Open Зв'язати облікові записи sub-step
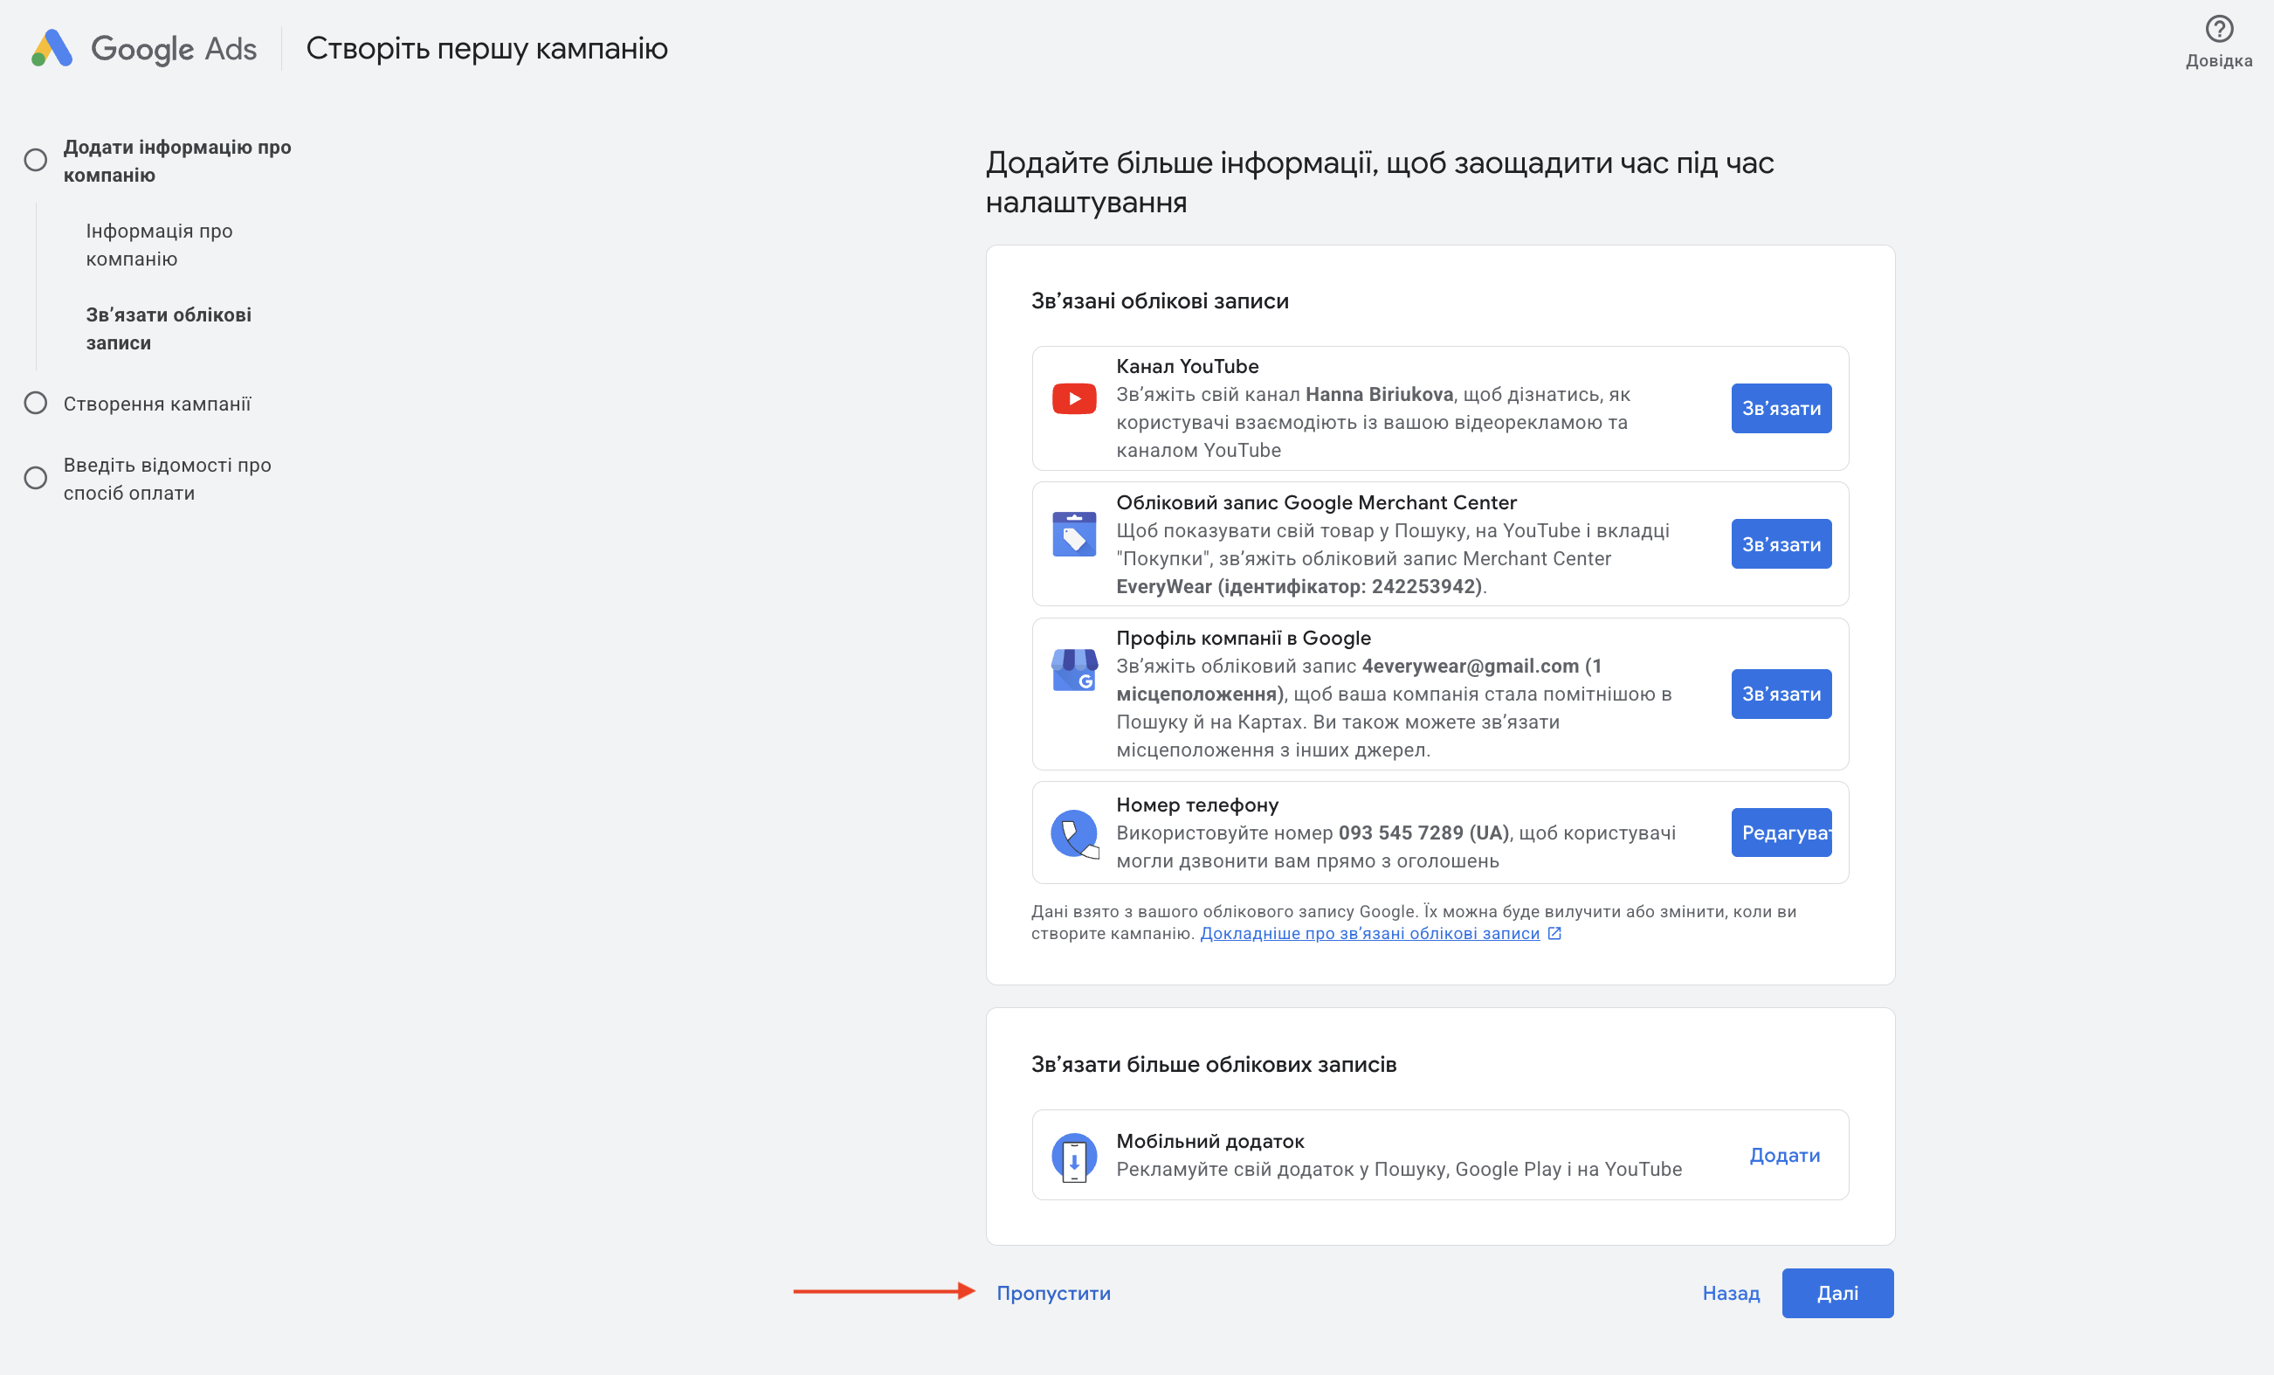 [x=168, y=328]
